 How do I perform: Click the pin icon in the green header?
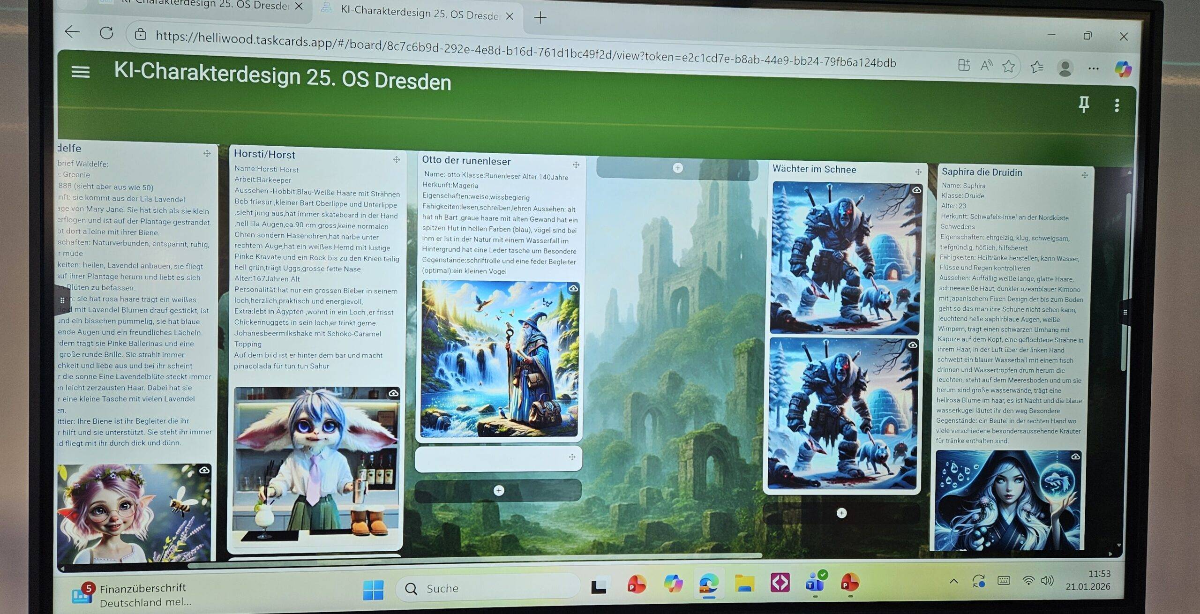pyautogui.click(x=1083, y=104)
